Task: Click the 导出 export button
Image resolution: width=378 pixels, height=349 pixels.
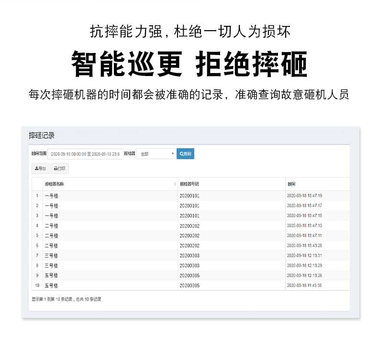Action: pyautogui.click(x=41, y=169)
